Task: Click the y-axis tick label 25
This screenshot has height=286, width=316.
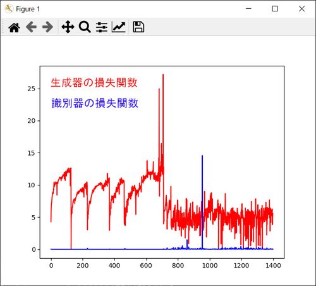Action: (x=31, y=89)
